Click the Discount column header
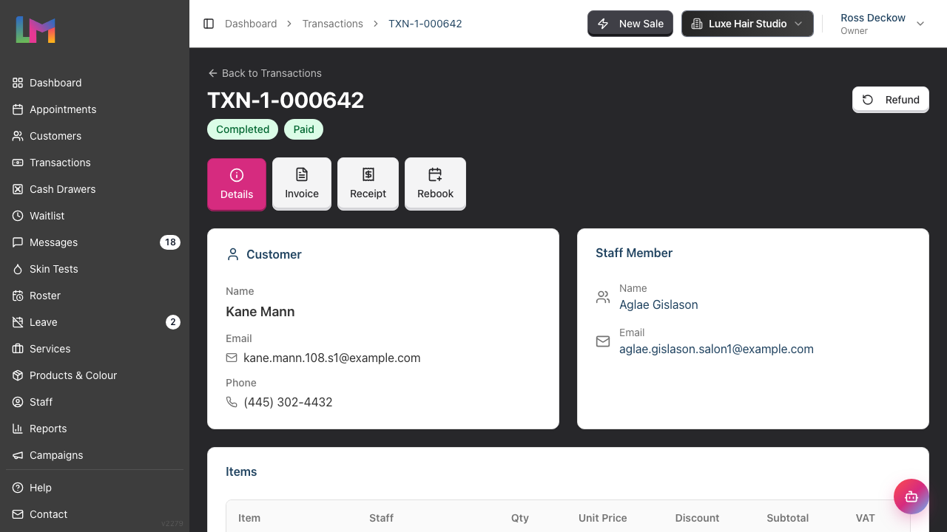The width and height of the screenshot is (947, 532). tap(697, 518)
